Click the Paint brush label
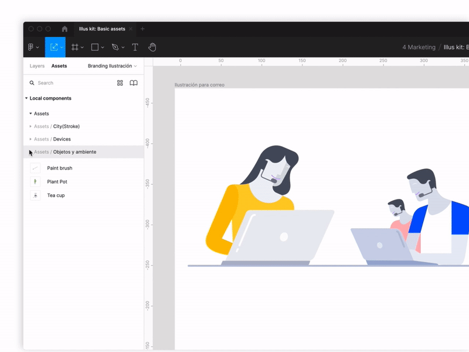 click(60, 168)
